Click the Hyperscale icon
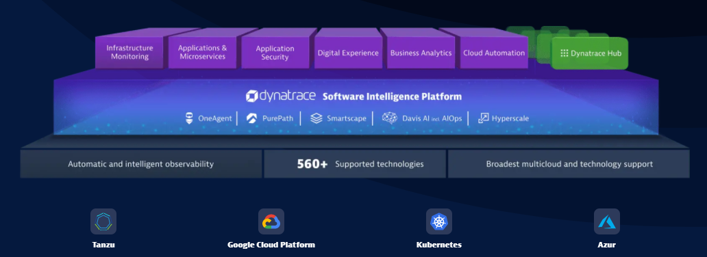The image size is (707, 257). pos(484,118)
